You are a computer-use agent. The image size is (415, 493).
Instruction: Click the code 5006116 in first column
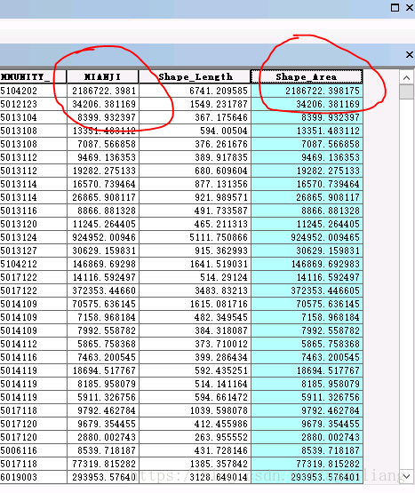pyautogui.click(x=33, y=450)
